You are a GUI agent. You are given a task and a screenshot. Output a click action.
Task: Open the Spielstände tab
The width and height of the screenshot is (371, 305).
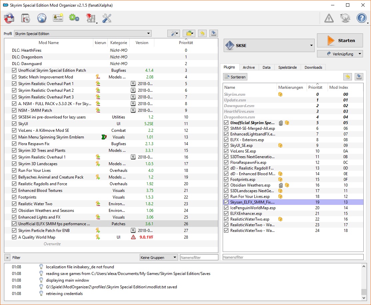tap(287, 67)
